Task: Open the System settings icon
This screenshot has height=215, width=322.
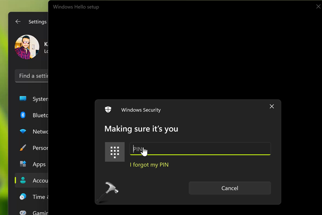Action: tap(23, 99)
